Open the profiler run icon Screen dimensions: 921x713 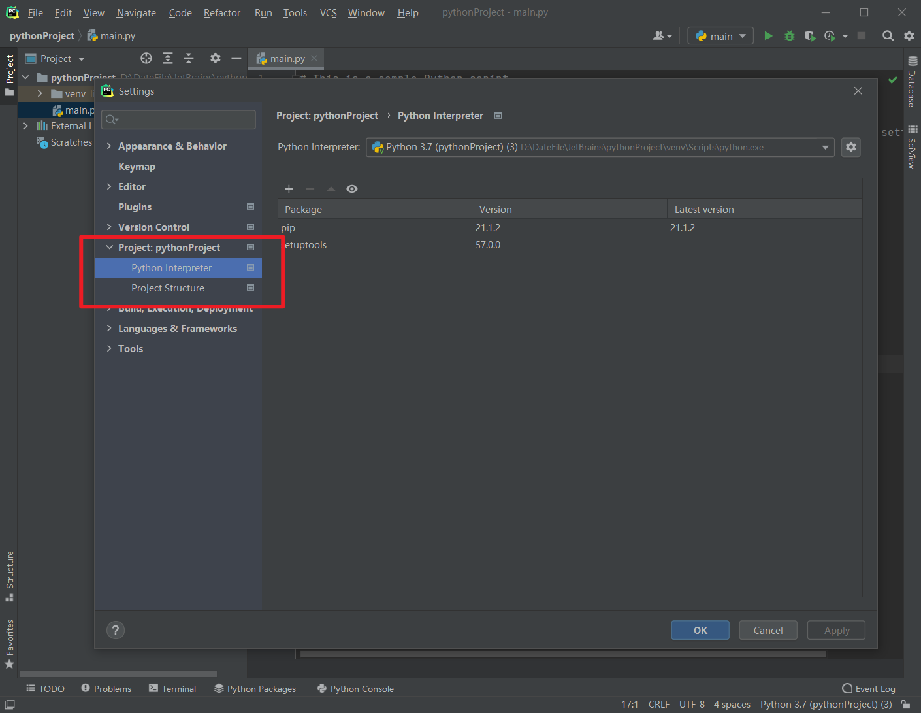coord(830,36)
